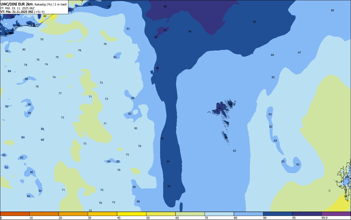Click the legend tick label "99.9"
The image size is (351, 220).
pos(324,218)
